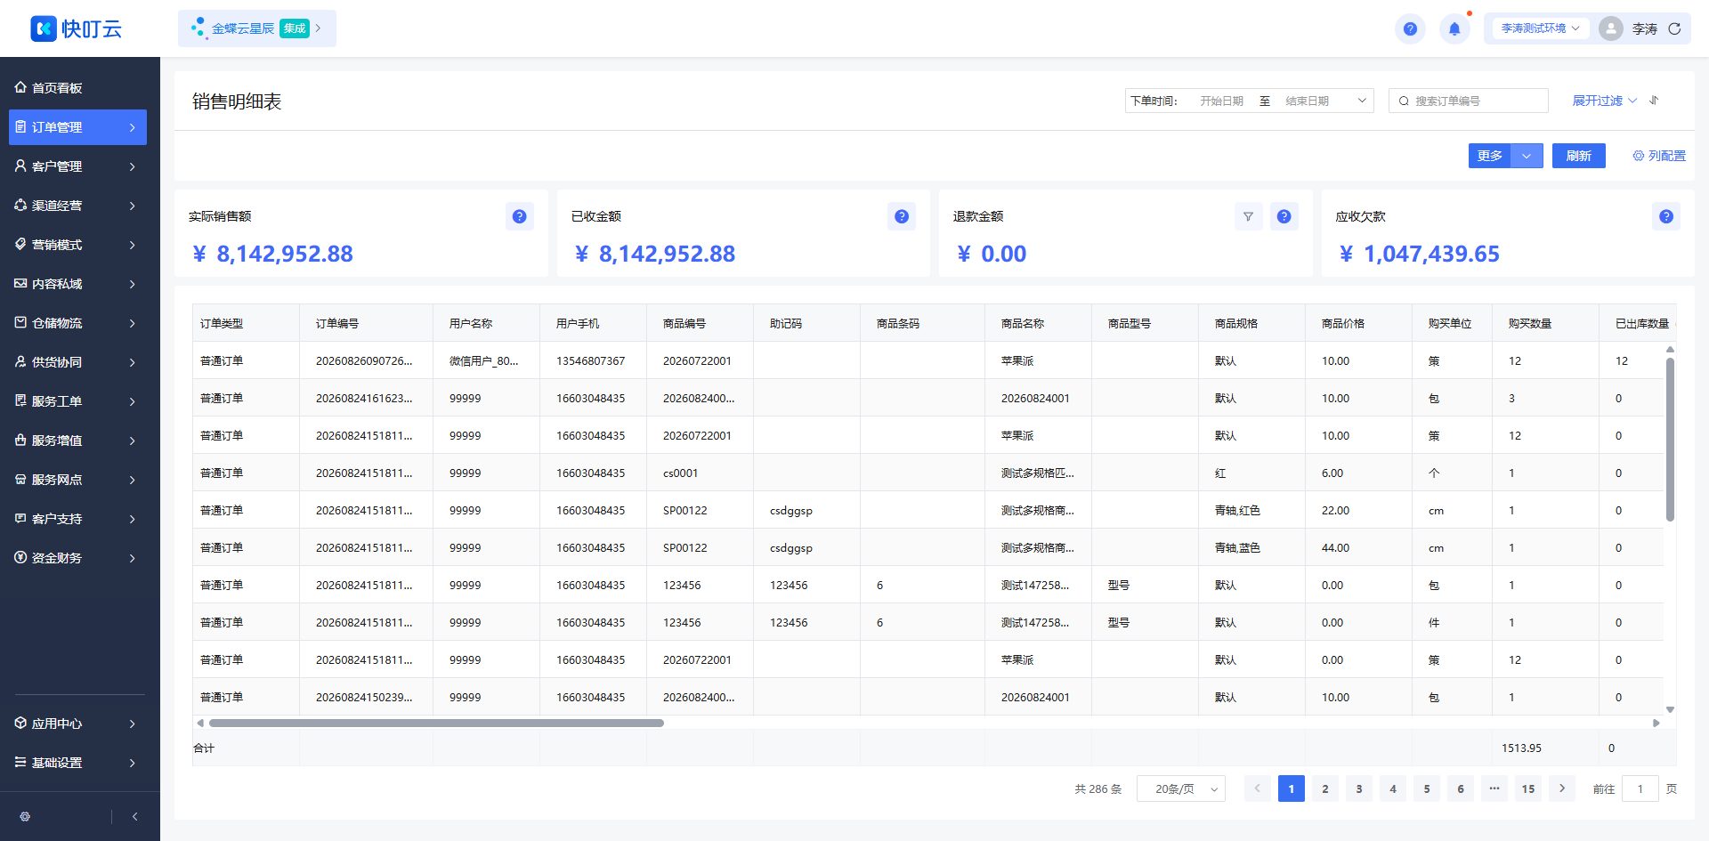Open the 下单时间 date range dropdown arrow
This screenshot has width=1709, height=841.
click(x=1362, y=101)
